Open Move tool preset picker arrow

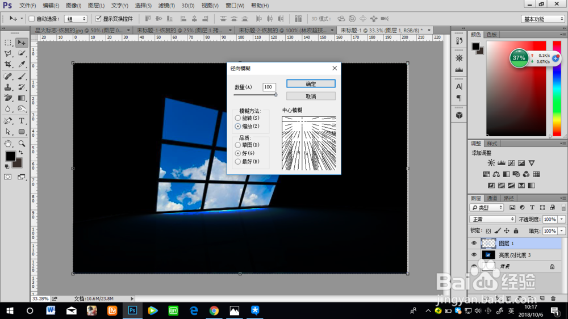pyautogui.click(x=22, y=19)
